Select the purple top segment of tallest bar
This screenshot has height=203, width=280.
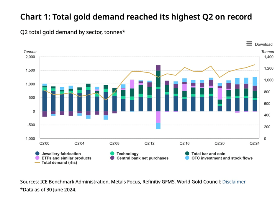point(158,68)
